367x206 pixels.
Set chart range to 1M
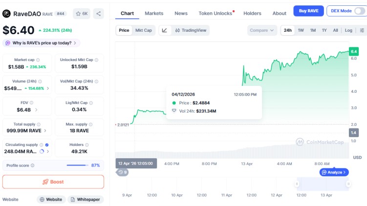pos(313,30)
